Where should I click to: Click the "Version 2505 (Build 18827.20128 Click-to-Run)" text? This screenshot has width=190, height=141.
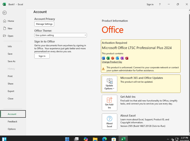click(143, 126)
